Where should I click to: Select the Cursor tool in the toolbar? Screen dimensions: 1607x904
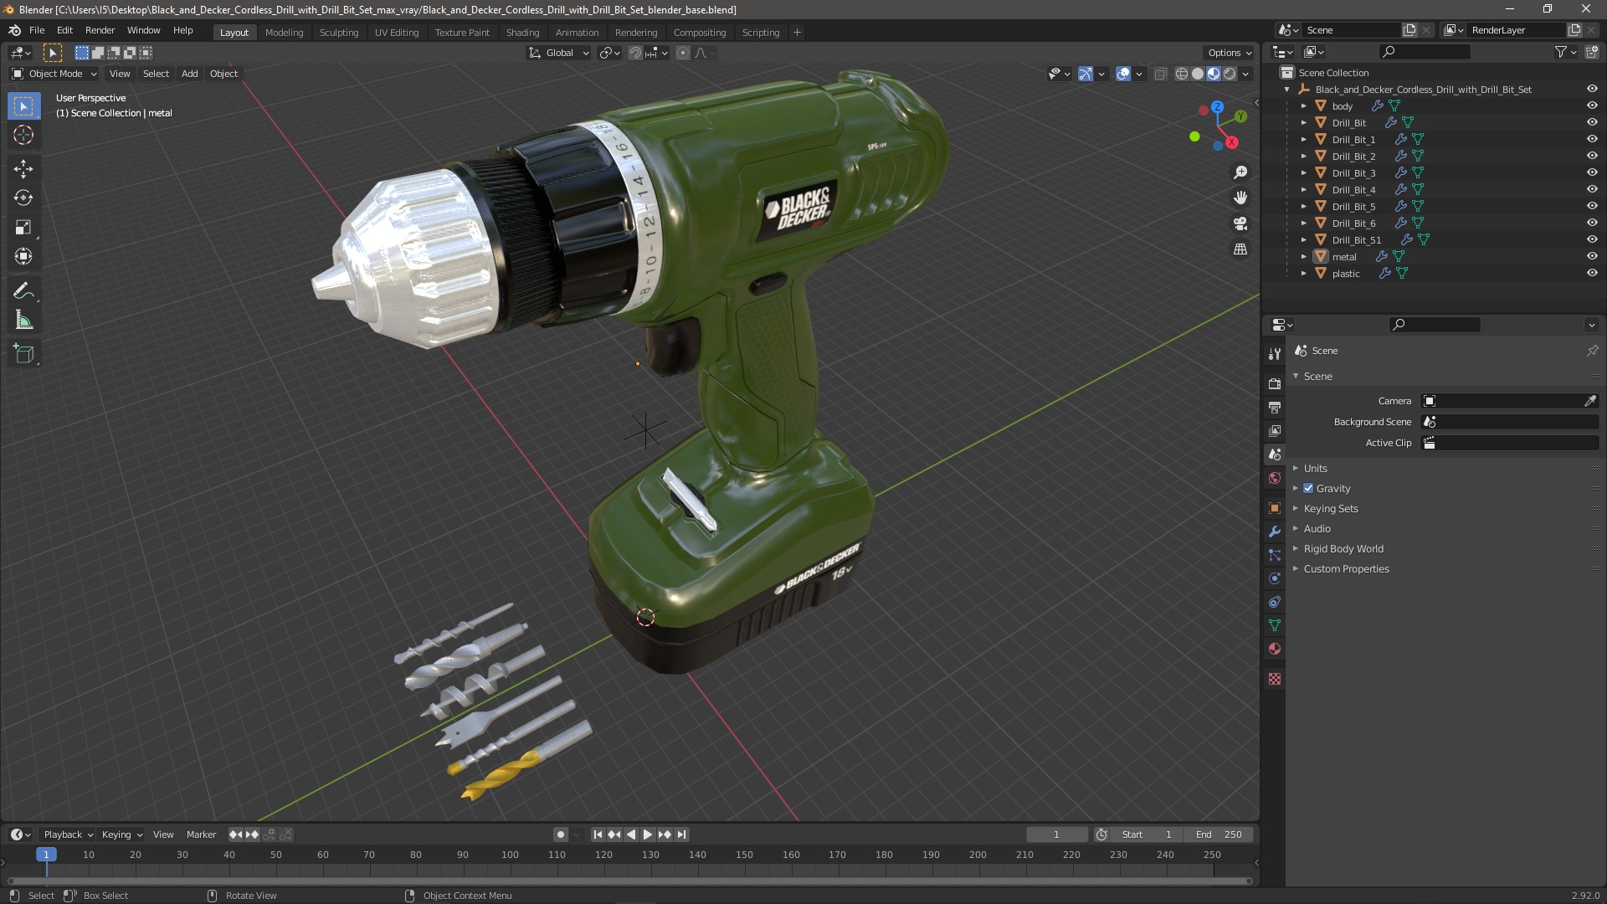click(23, 135)
